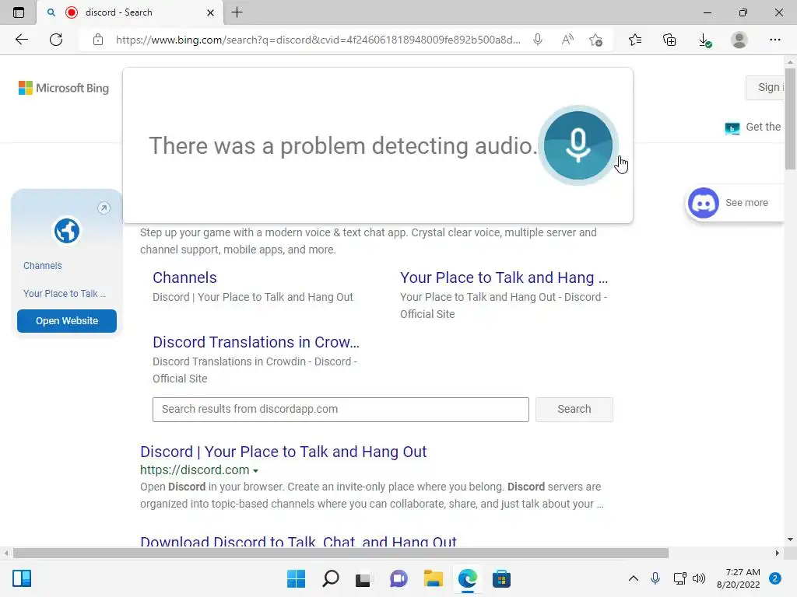Open the Downloads toolbar icon

click(704, 40)
